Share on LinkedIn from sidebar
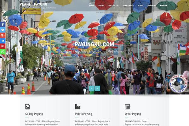Screen dimensions: 189x126 click(3, 41)
